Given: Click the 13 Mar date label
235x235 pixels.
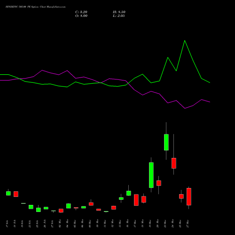Looking at the screenshot, I should 120,224.
